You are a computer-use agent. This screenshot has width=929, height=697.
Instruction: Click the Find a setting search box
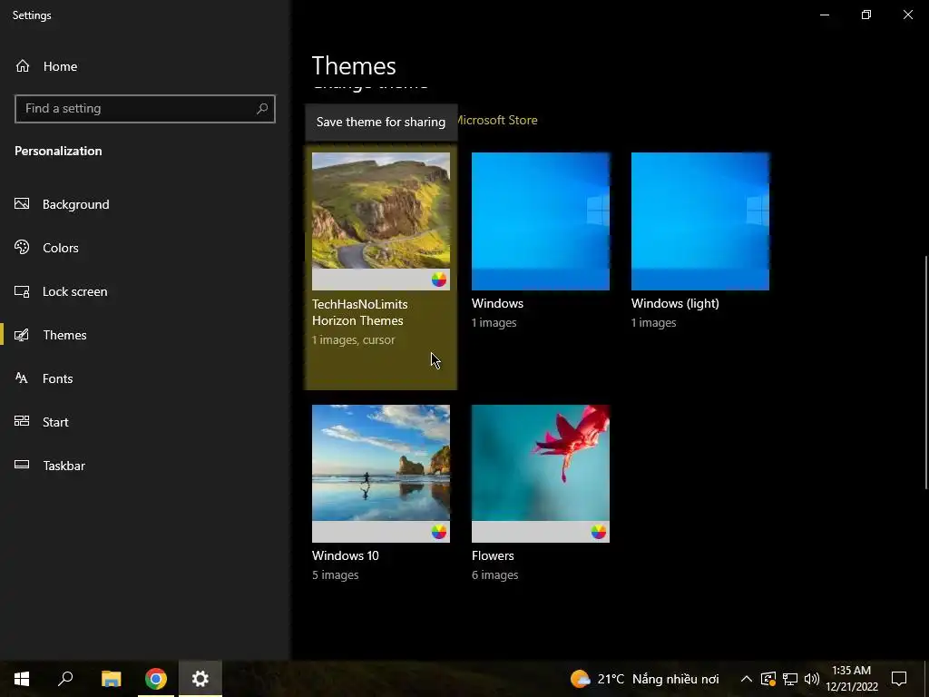[x=145, y=109]
